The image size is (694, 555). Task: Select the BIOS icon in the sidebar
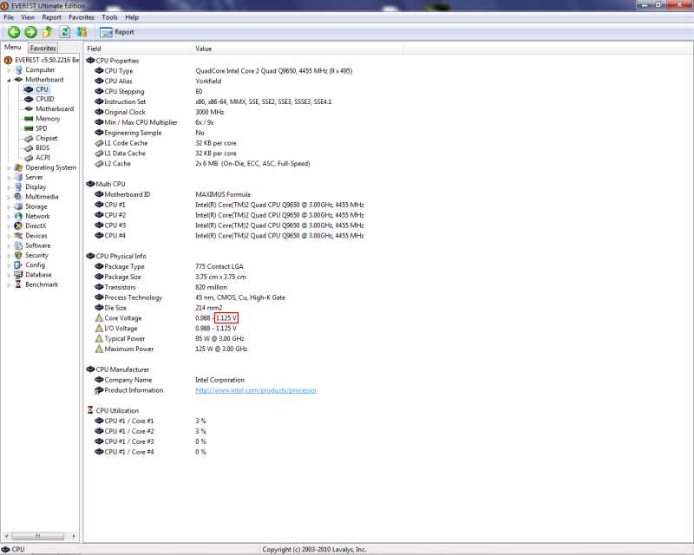pyautogui.click(x=29, y=147)
